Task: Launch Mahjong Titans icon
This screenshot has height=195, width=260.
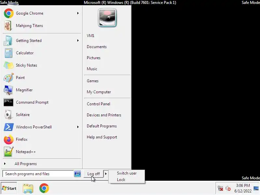Action: coord(8,26)
